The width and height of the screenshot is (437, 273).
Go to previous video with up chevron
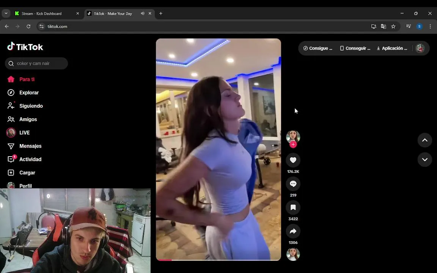tap(424, 140)
